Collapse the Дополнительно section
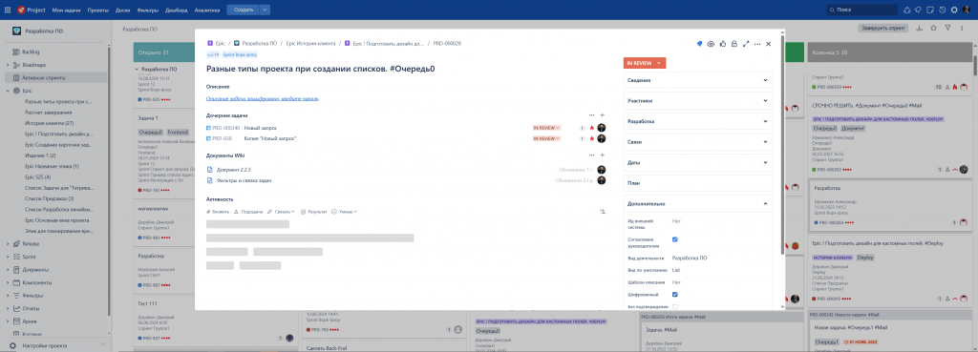Screen dimensions: 978x352 coord(697,203)
